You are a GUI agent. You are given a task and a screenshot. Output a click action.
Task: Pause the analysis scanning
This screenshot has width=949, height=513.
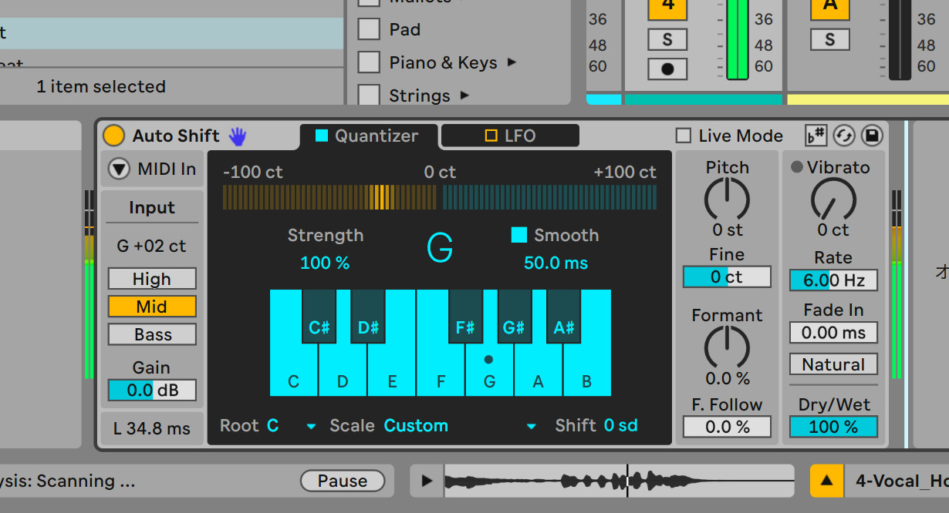click(343, 481)
